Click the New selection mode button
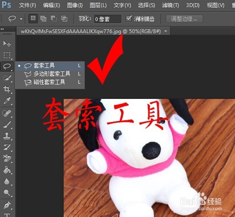The image size is (235, 217). point(33,18)
